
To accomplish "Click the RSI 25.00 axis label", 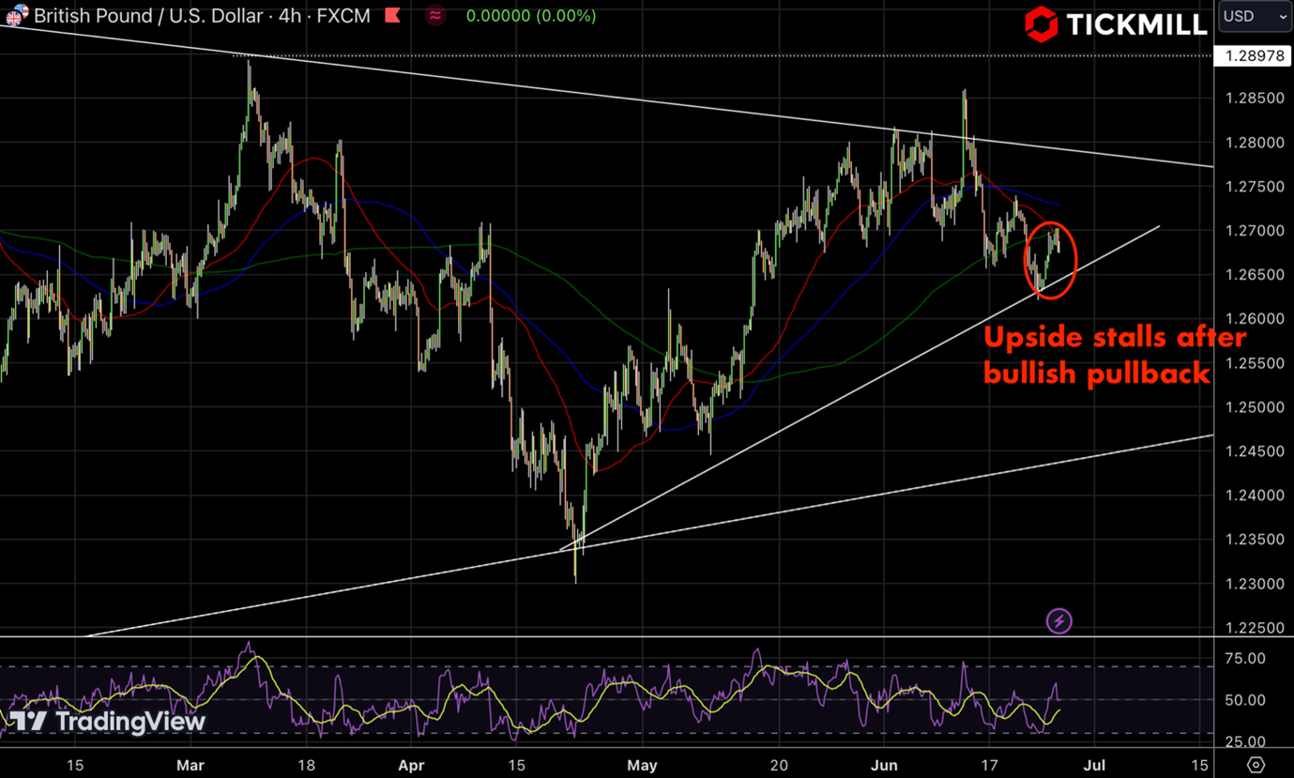I will tap(1244, 741).
